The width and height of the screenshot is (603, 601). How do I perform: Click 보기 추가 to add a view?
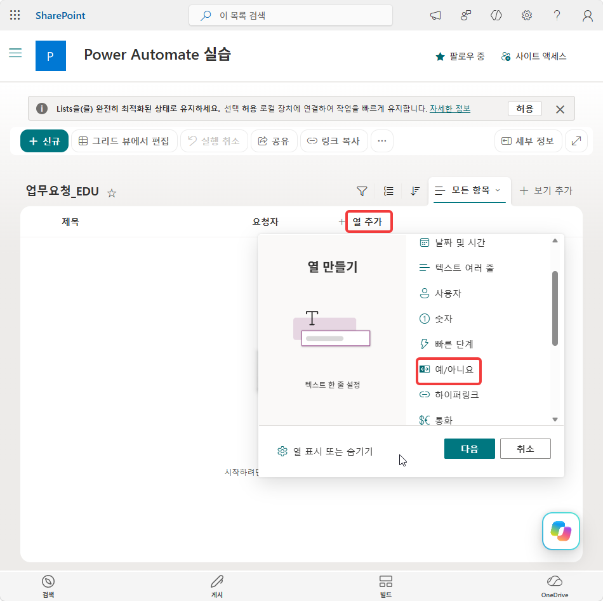click(x=546, y=190)
